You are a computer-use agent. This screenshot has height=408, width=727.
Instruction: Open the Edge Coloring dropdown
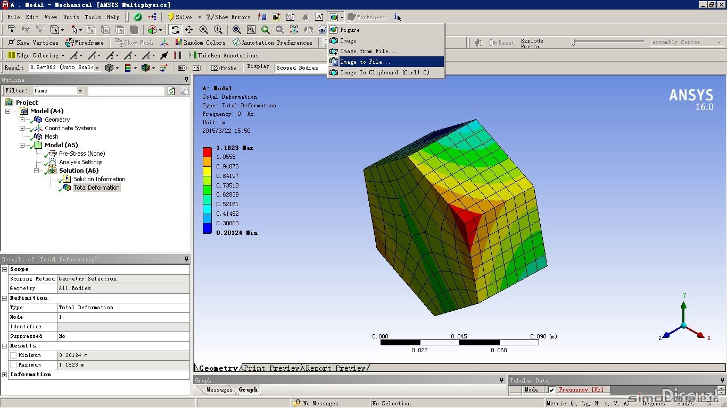tap(63, 55)
